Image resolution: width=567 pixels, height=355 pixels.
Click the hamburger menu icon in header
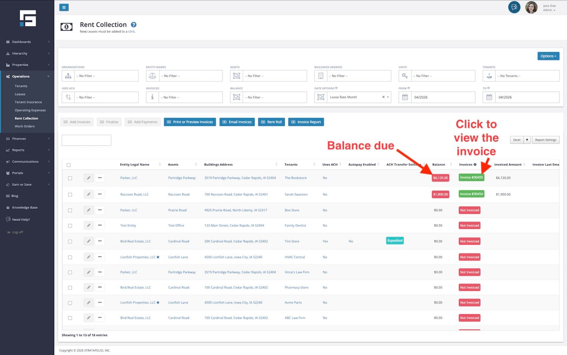tap(64, 7)
